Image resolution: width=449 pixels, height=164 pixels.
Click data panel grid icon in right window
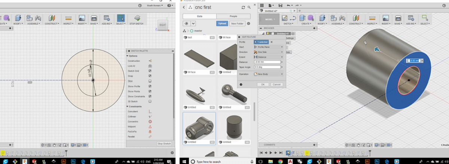(262, 5)
